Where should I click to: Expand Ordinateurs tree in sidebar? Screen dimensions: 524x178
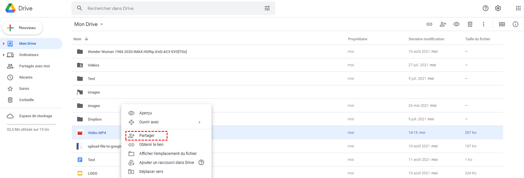tap(4, 55)
